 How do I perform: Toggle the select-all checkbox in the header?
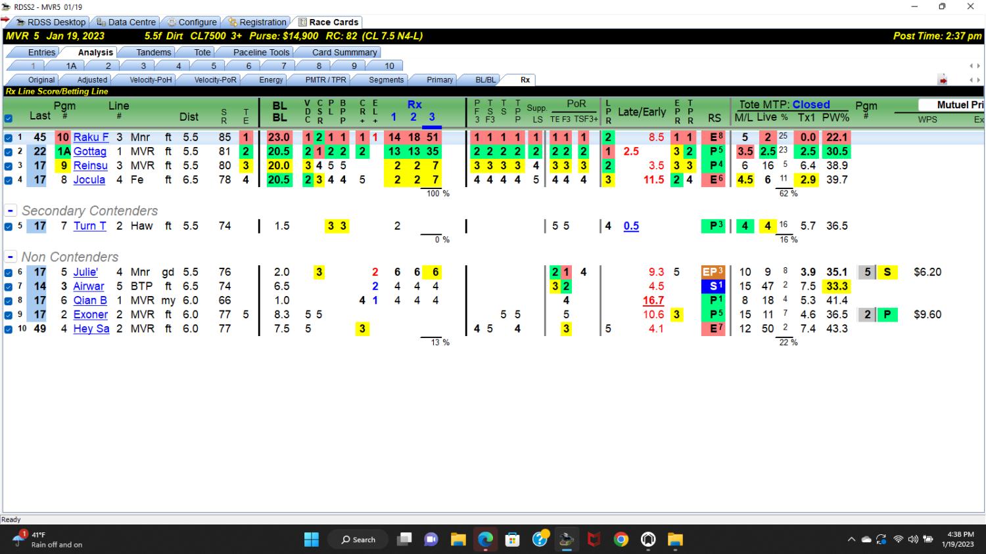(x=8, y=119)
